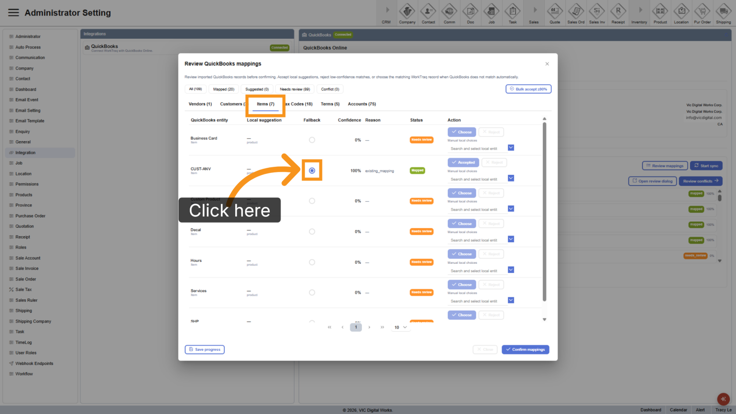Open the Company module icon
This screenshot has height=414, width=736.
point(407,13)
